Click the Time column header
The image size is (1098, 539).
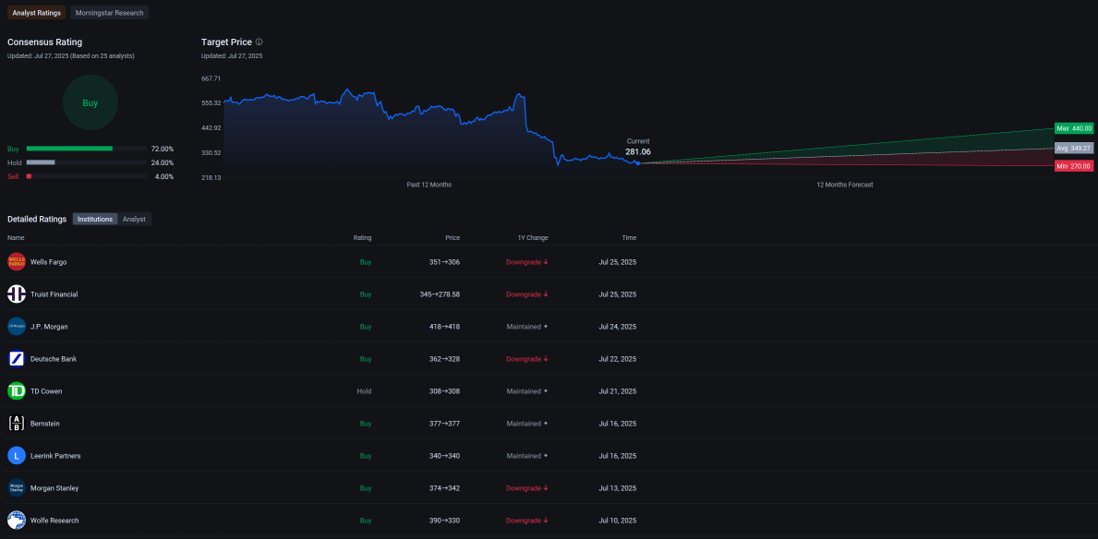(x=630, y=238)
